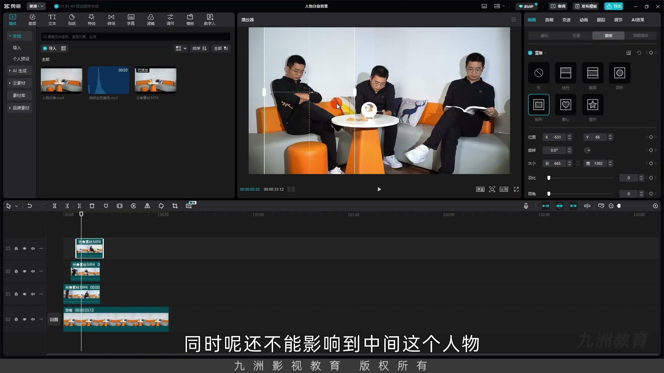Click the split clip tool
The image size is (664, 373).
pyautogui.click(x=55, y=206)
